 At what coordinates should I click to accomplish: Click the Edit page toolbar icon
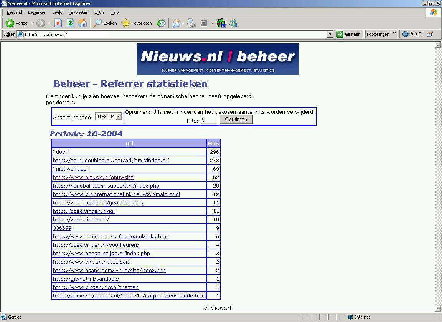tap(204, 23)
